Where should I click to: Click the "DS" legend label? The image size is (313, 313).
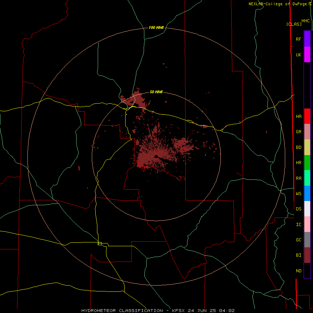coord(298,209)
